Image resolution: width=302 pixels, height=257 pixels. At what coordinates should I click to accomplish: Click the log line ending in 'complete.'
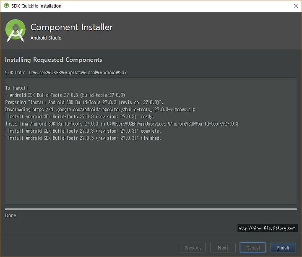click(x=83, y=131)
